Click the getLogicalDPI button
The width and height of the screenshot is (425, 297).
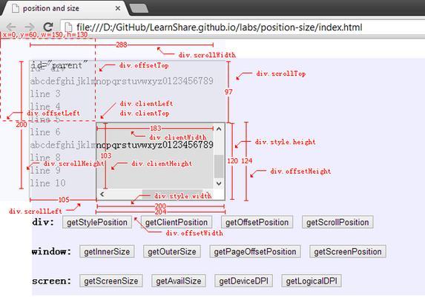tap(312, 281)
